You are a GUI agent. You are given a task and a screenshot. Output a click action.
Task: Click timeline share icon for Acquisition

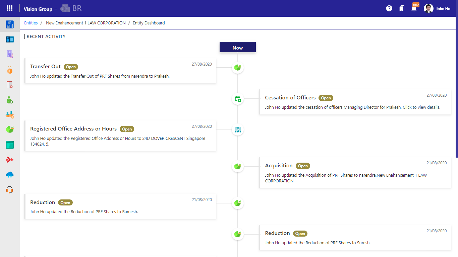tap(238, 166)
